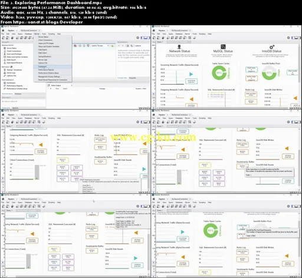Click Data Import/Restore icon in Navigator sidebar
The height and width of the screenshot is (278, 302).
pyautogui.click(x=5, y=63)
